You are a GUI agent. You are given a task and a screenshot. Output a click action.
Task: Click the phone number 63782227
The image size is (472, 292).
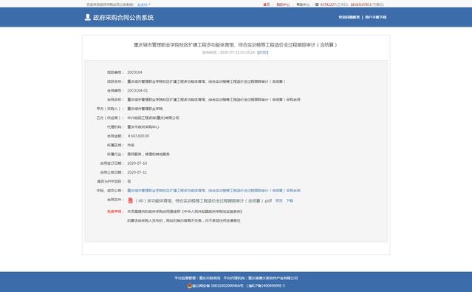click(x=328, y=4)
